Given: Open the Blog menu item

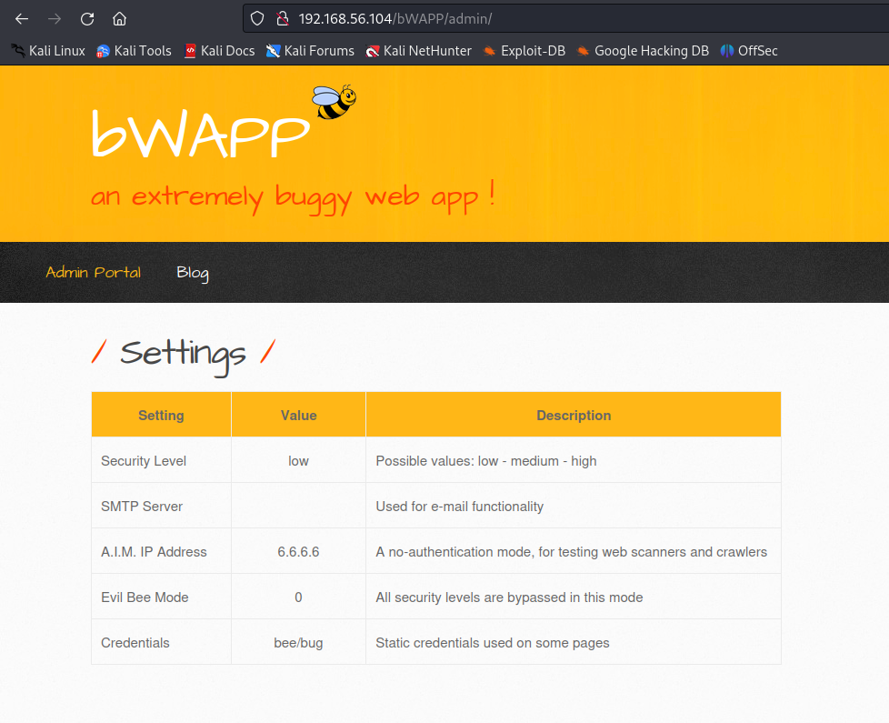Looking at the screenshot, I should [193, 273].
